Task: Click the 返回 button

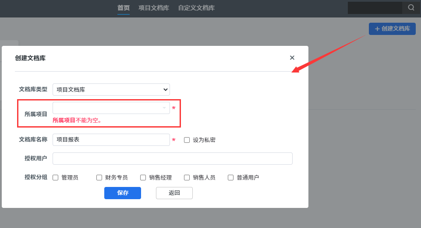Action: point(174,193)
